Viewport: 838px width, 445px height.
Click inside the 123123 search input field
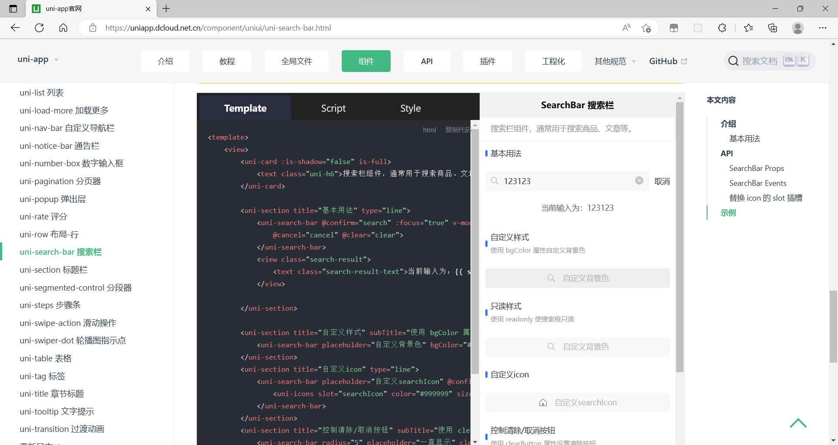(x=559, y=181)
